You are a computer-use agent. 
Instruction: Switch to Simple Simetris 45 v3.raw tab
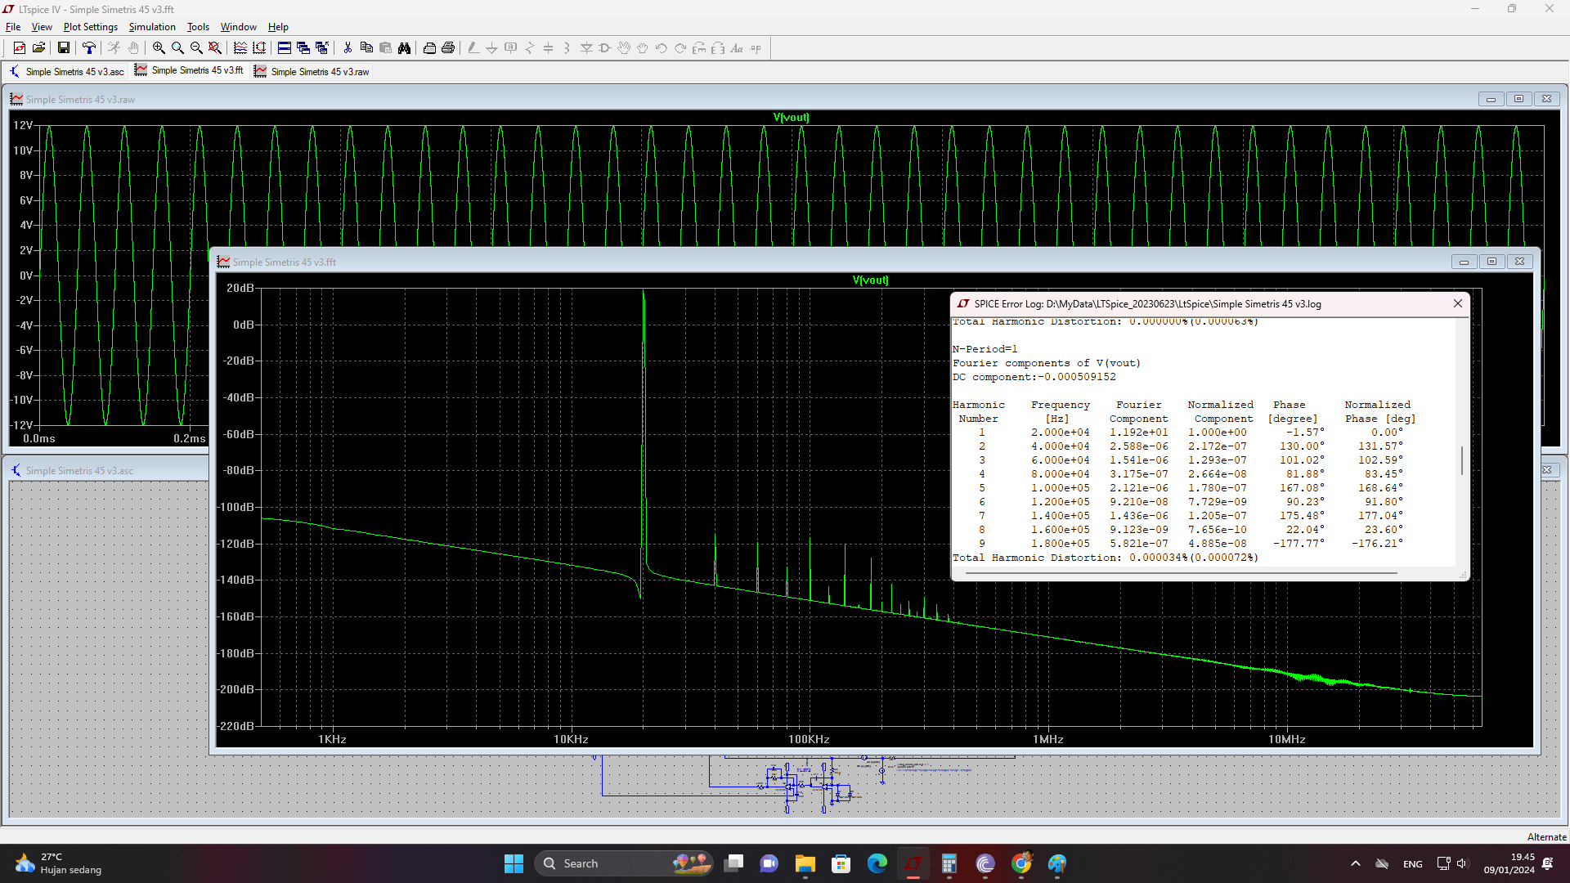click(312, 72)
